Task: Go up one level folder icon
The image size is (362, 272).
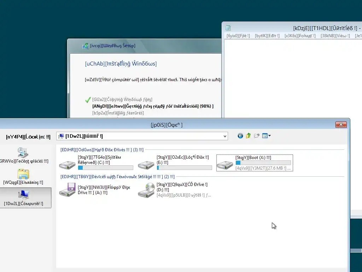Action: (248, 136)
